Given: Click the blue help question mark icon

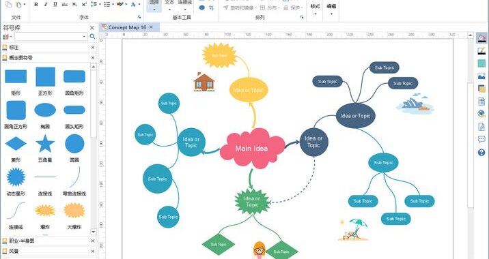Looking at the screenshot, I should [x=481, y=152].
